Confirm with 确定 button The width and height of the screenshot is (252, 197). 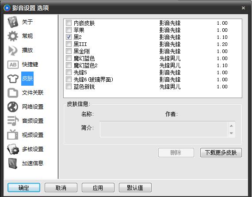pos(24,188)
